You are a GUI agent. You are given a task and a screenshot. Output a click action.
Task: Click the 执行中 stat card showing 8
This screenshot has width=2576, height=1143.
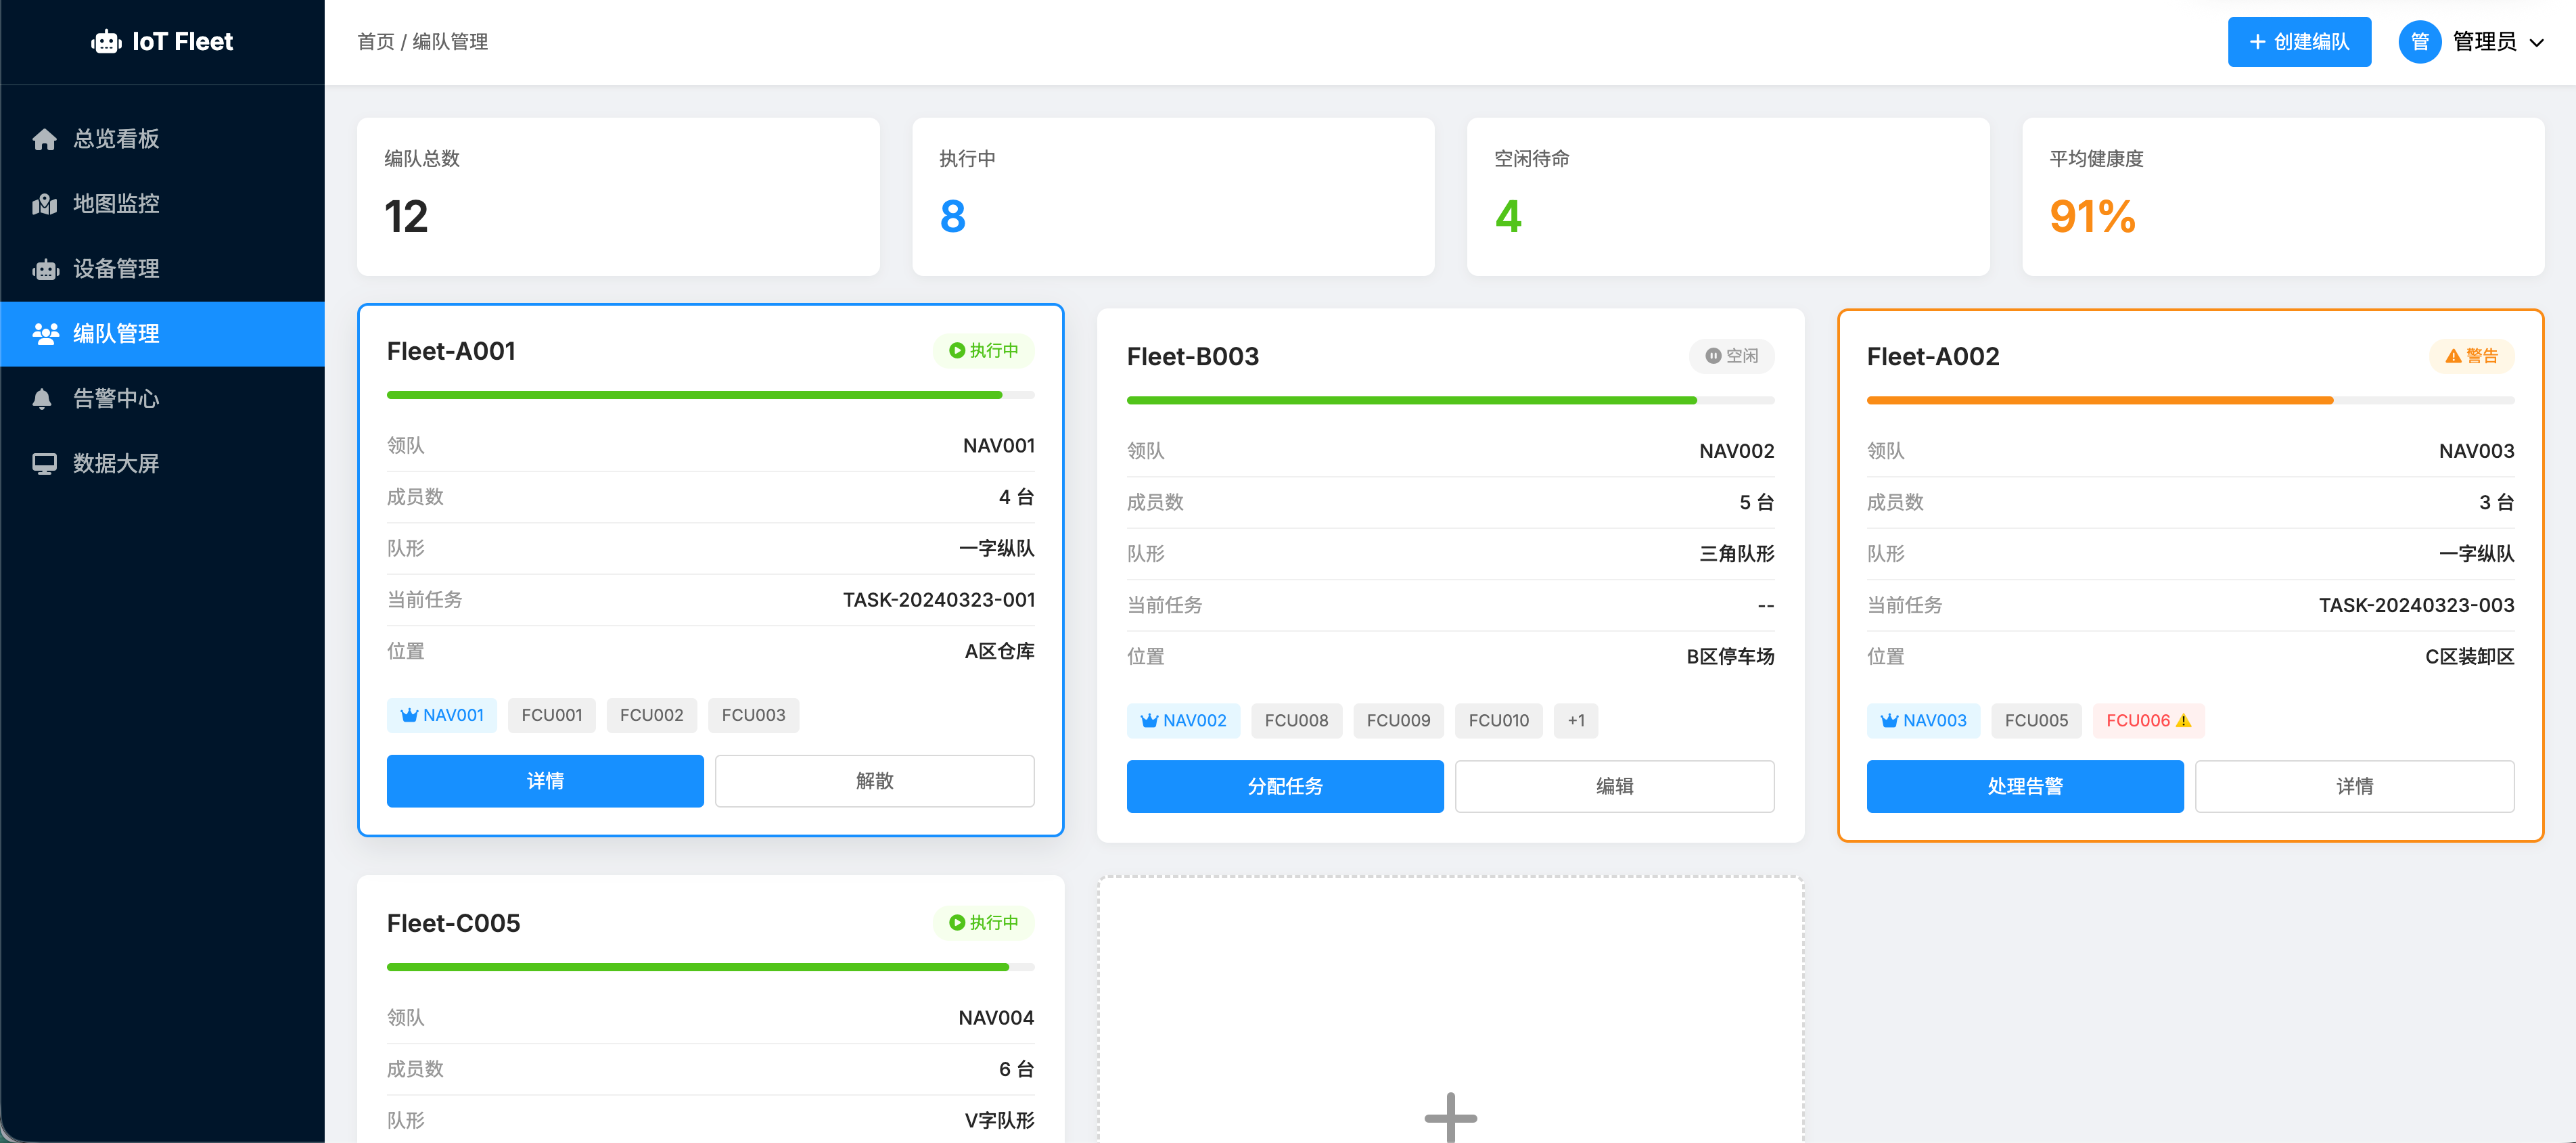(x=1173, y=197)
